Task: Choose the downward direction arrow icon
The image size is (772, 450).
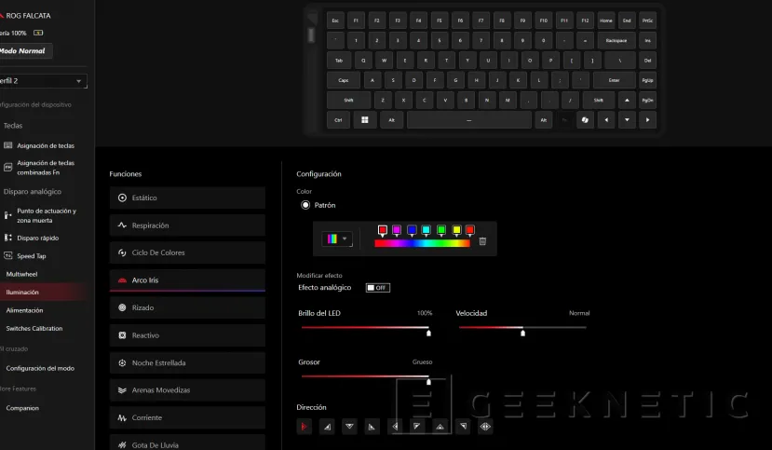Action: pyautogui.click(x=349, y=427)
